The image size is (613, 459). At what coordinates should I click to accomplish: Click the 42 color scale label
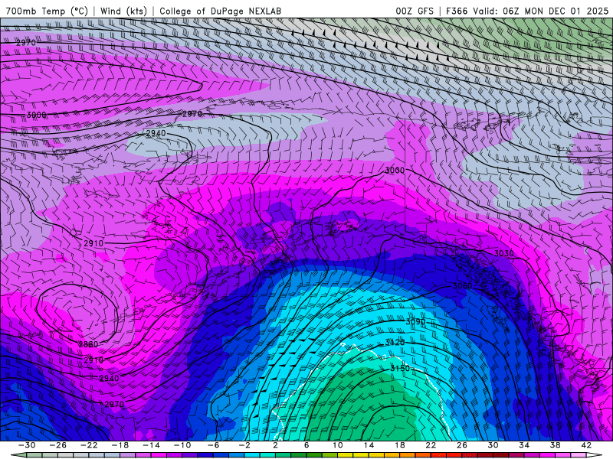click(x=586, y=445)
